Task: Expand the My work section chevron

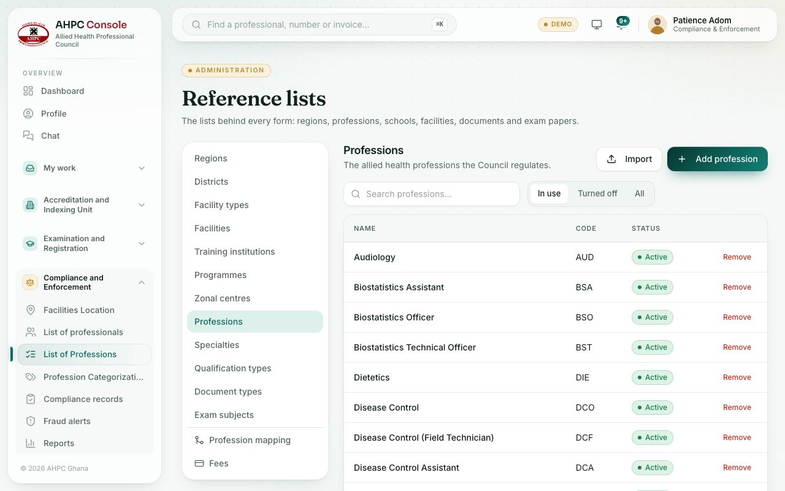Action: 142,168
